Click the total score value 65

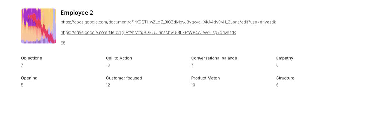pos(63,43)
